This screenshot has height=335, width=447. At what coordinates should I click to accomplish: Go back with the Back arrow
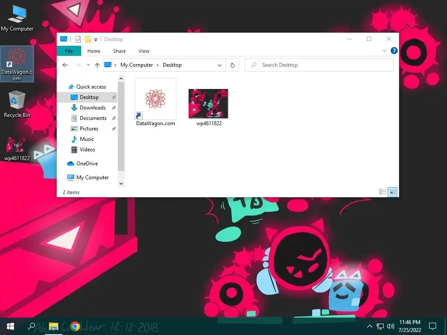[65, 65]
